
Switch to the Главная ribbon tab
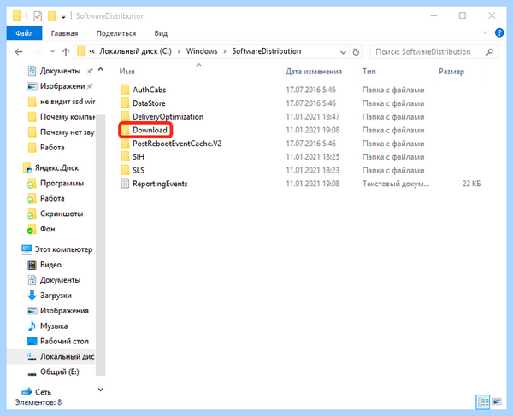(64, 33)
